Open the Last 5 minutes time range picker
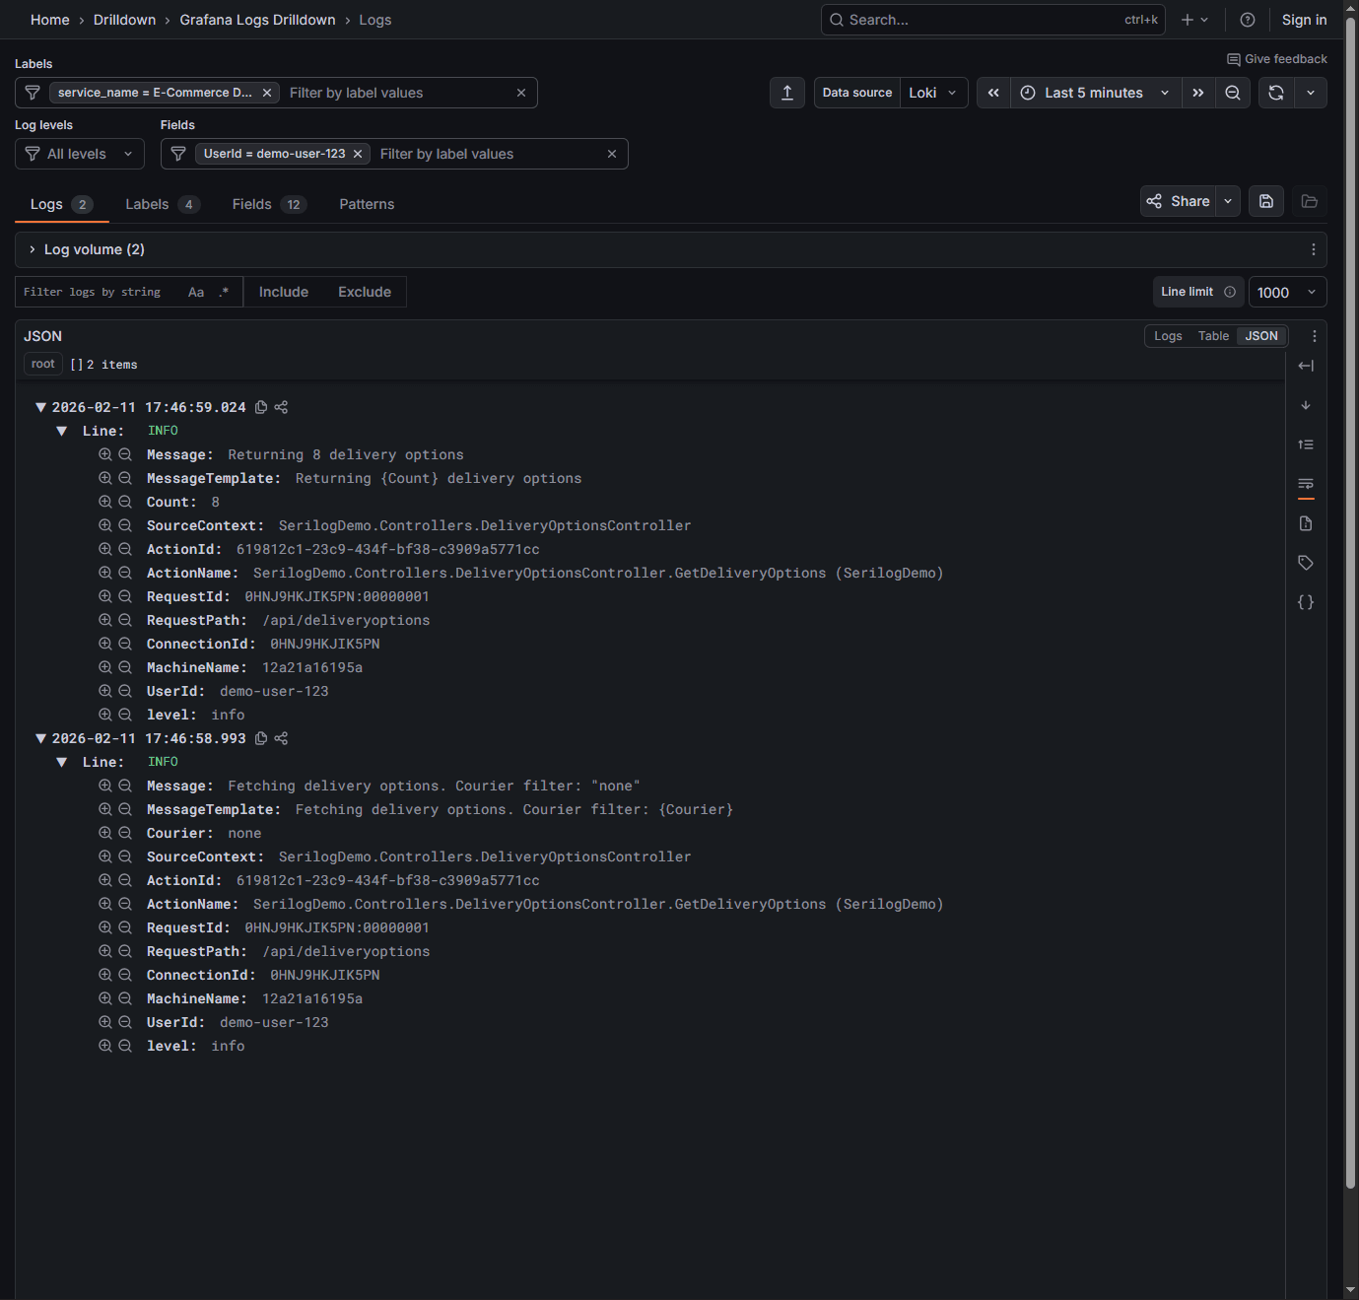1359x1300 pixels. 1094,92
